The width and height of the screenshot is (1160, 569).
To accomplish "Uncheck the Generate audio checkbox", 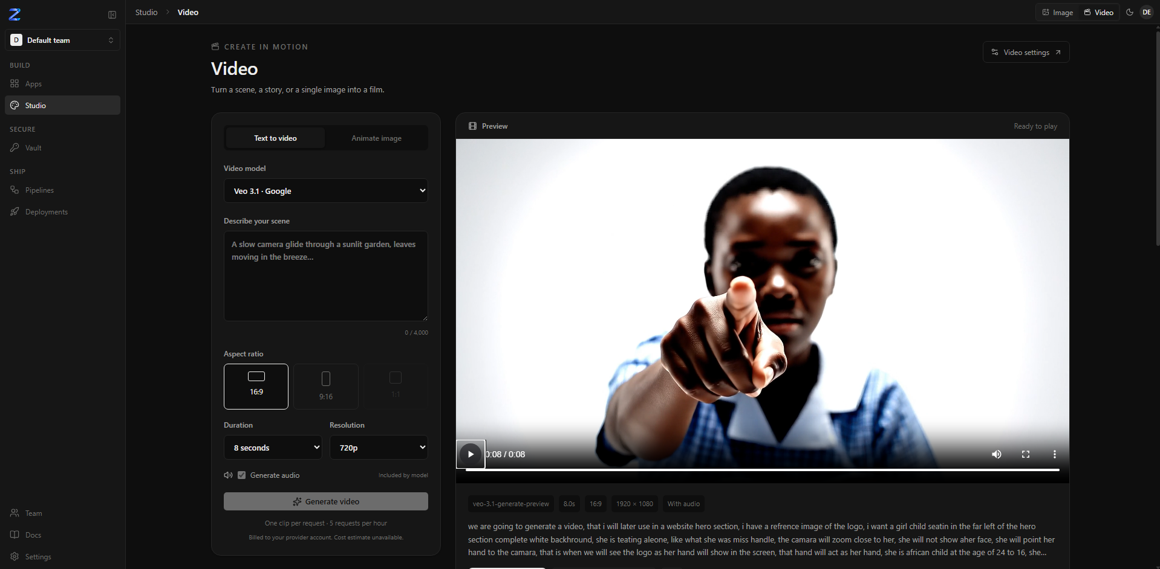I will [242, 475].
